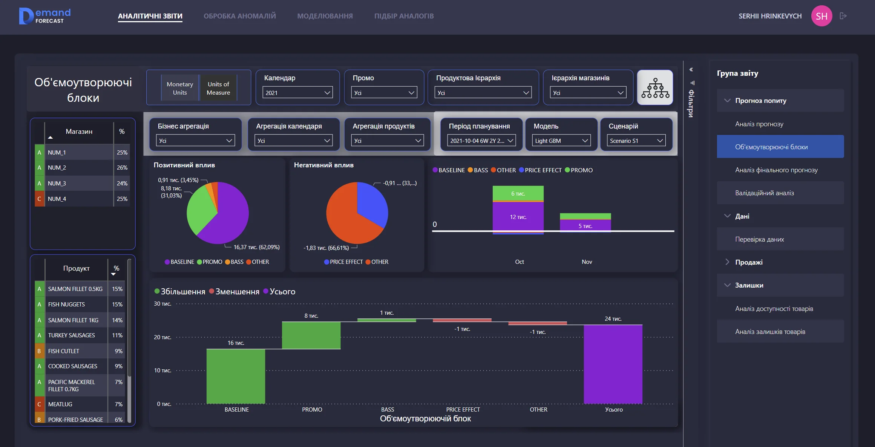Viewport: 875px width, 447px height.
Task: Click the hierarchy tree icon button
Action: click(655, 87)
